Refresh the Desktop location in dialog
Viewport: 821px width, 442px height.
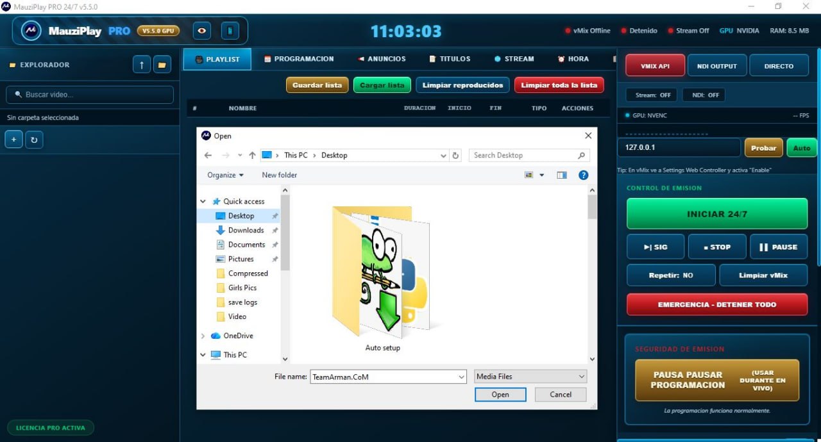[455, 155]
